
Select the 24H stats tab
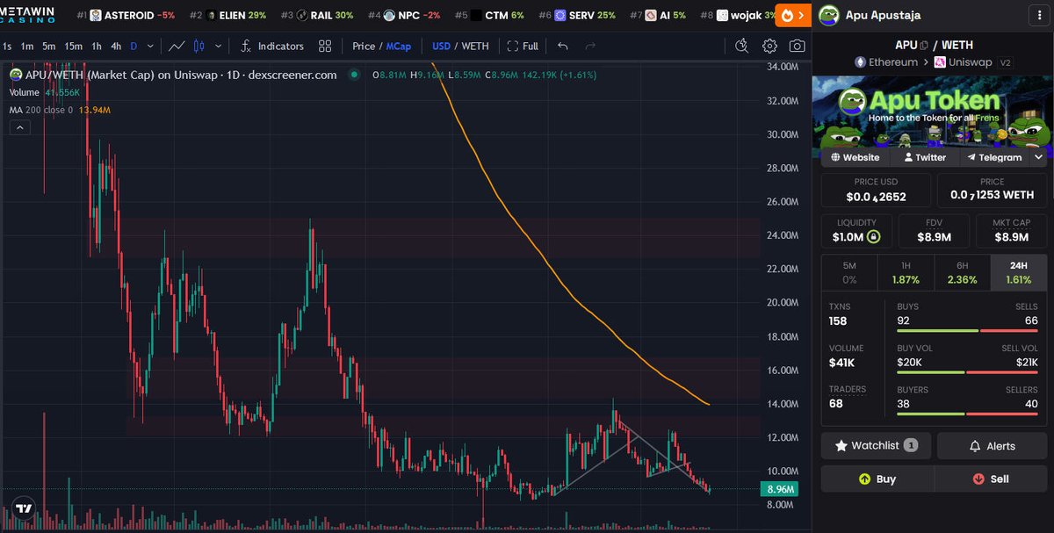[x=1018, y=272]
